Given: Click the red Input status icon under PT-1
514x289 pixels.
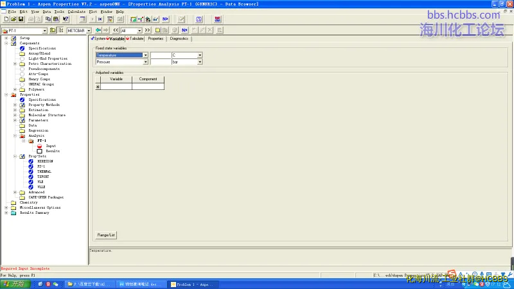Looking at the screenshot, I should 40,146.
